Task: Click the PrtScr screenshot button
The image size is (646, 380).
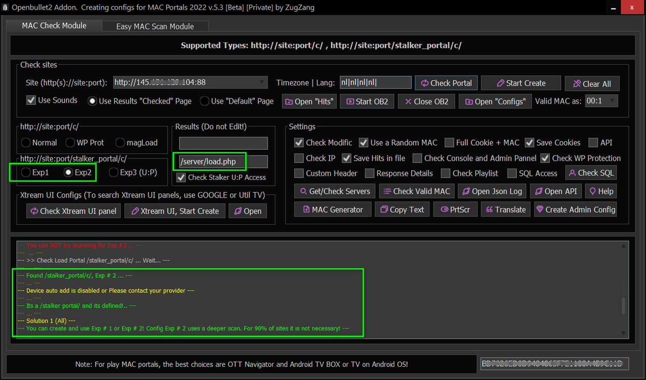Action: 455,210
